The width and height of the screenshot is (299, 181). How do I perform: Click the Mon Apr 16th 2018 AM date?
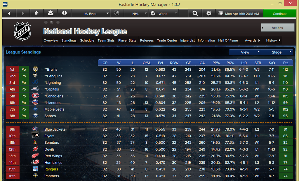coord(242,14)
